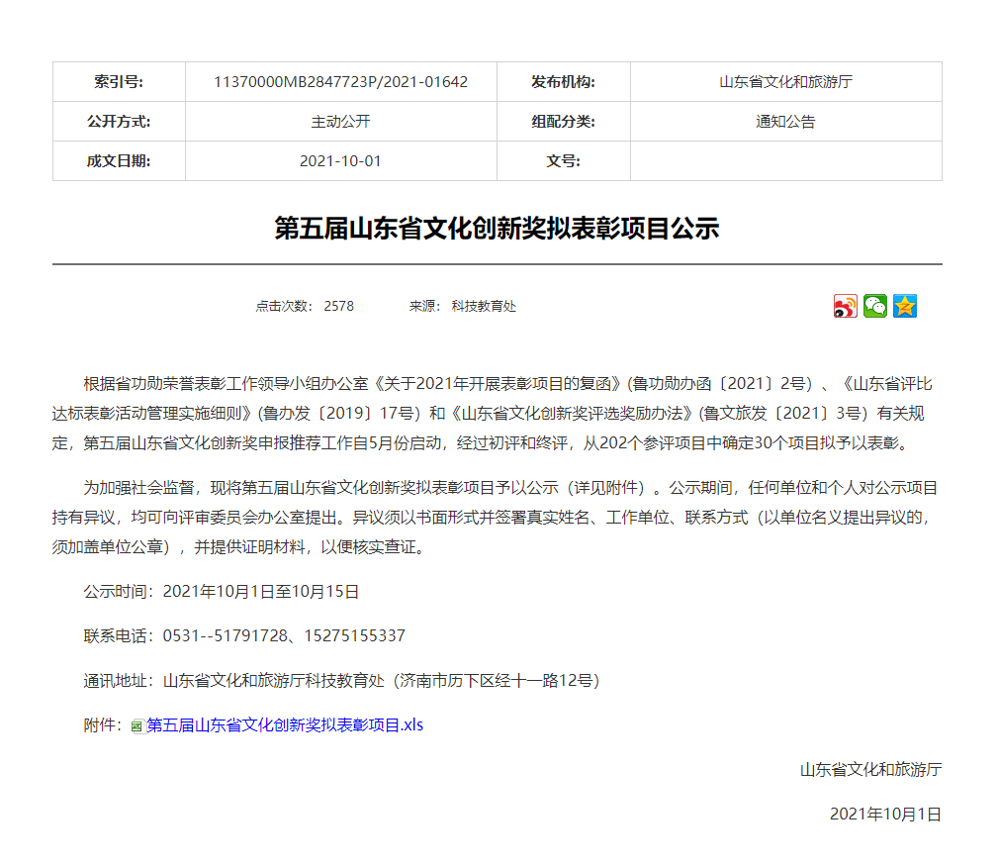Image resolution: width=998 pixels, height=866 pixels.
Task: Click the 山东省文化和旅游厅 table cell value
Action: [x=785, y=82]
